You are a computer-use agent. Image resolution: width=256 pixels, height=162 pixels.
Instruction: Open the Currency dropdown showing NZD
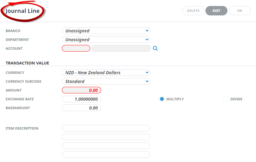(x=106, y=73)
